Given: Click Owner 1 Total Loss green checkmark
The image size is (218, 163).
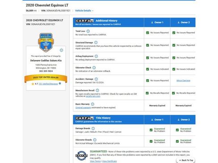Looking at the screenshot, I should click(147, 33).
